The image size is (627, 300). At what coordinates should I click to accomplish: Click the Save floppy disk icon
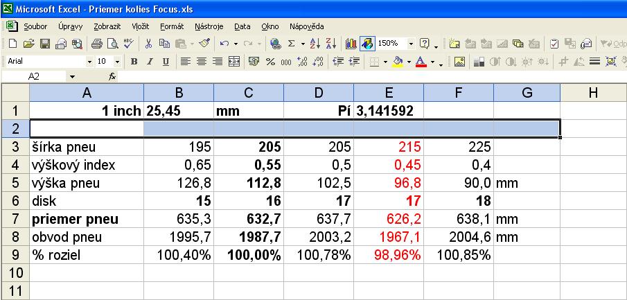click(44, 44)
